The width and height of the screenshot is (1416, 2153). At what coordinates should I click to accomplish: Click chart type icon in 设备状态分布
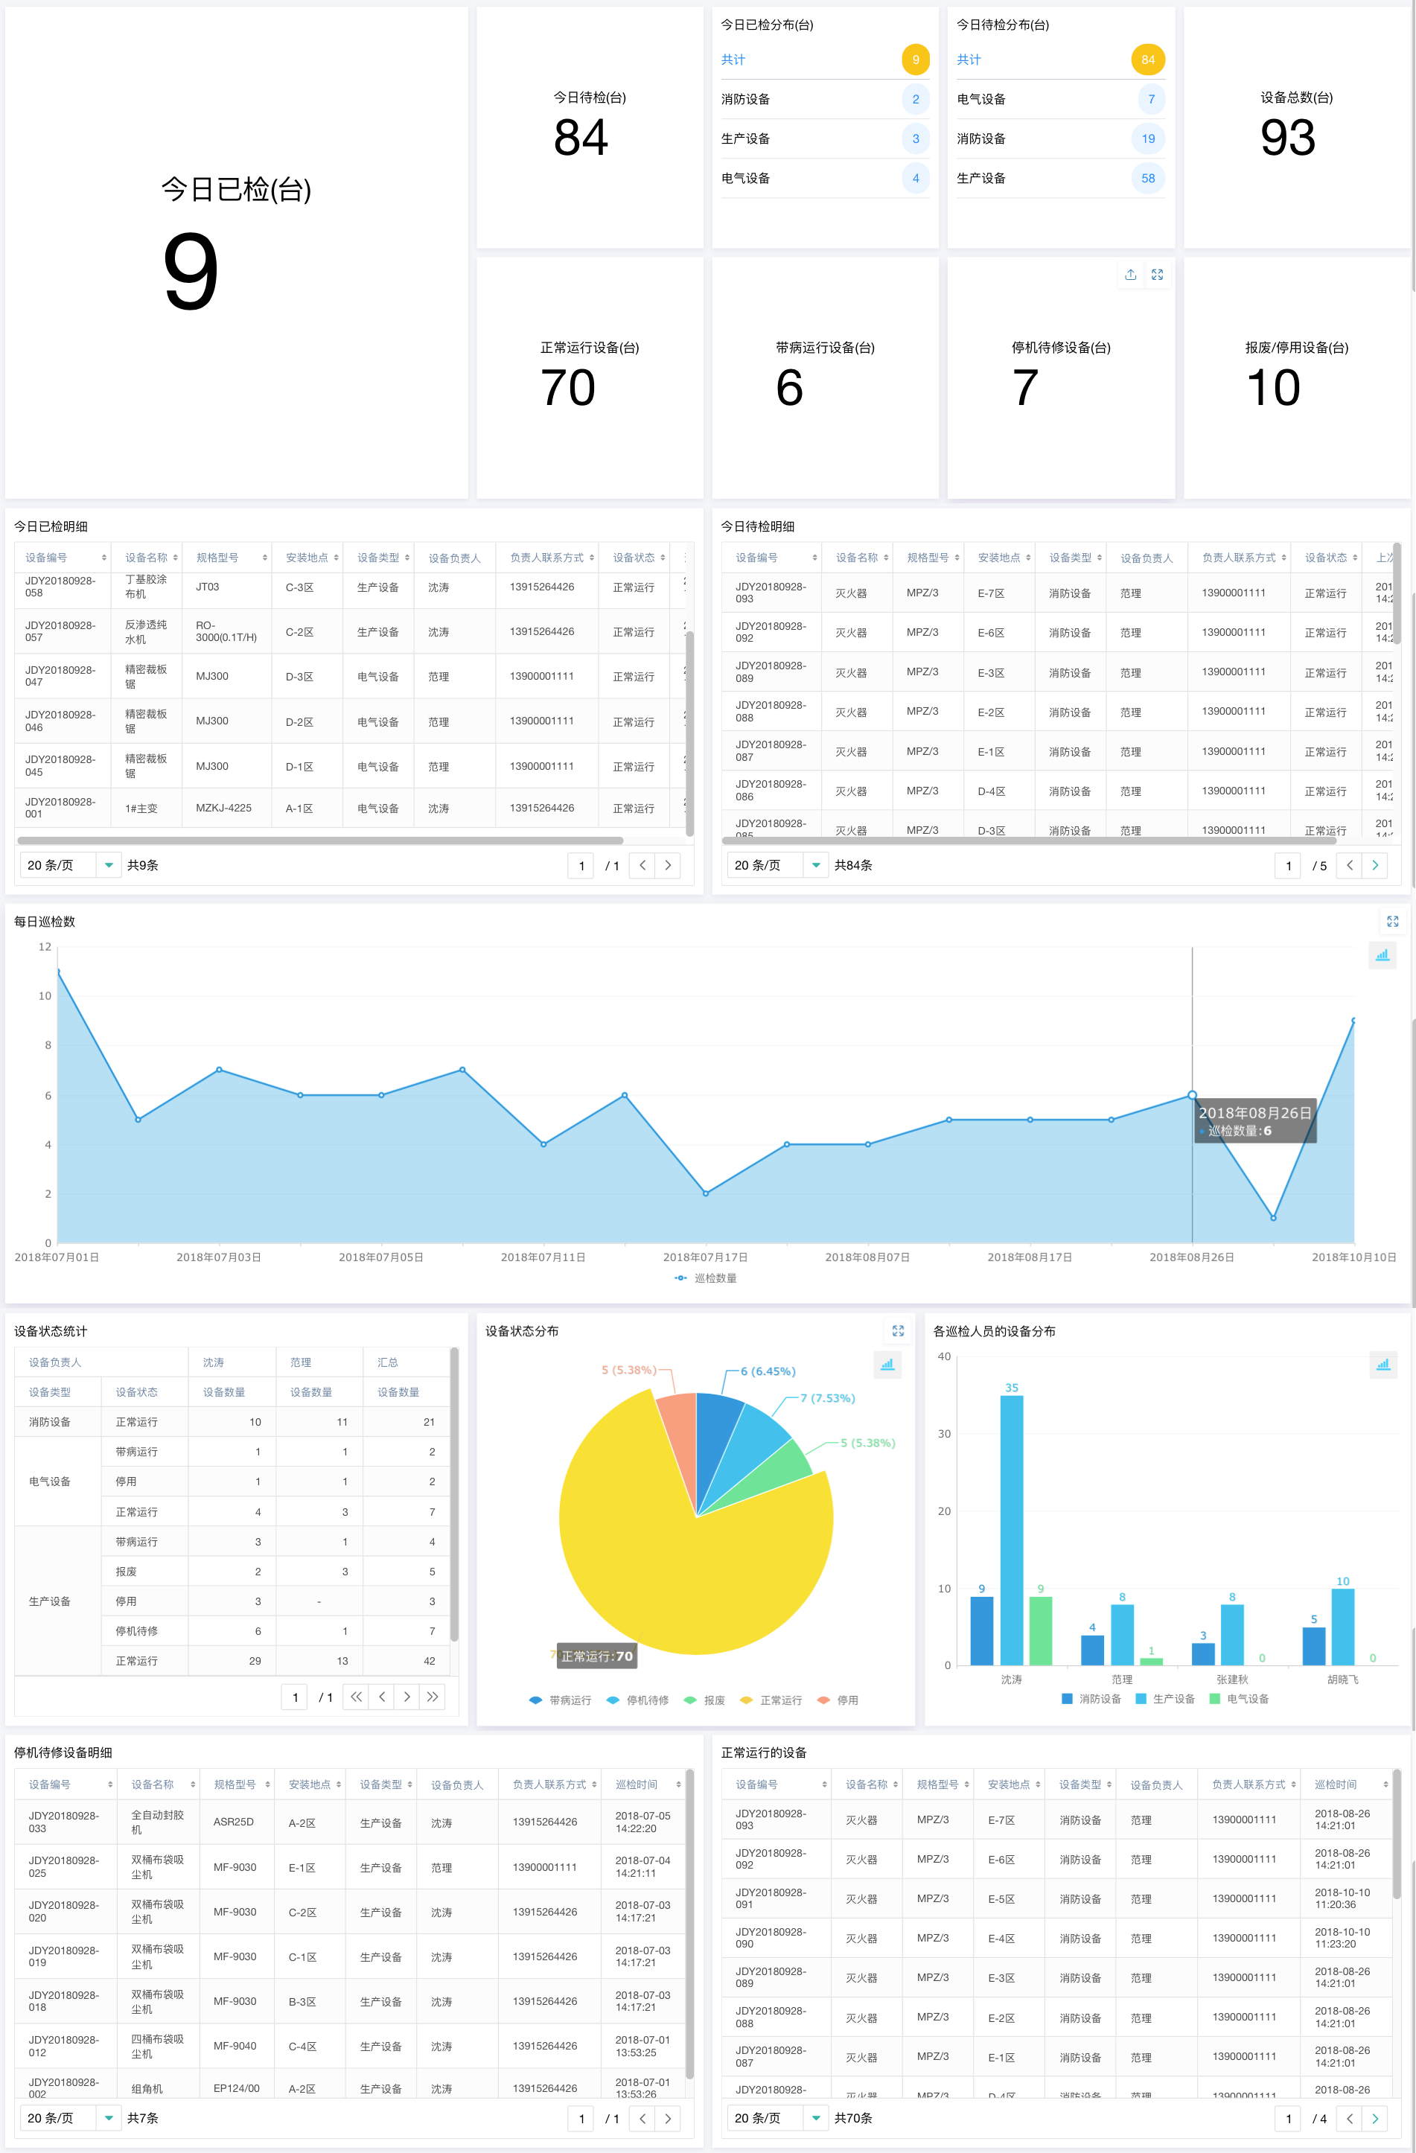click(x=887, y=1364)
